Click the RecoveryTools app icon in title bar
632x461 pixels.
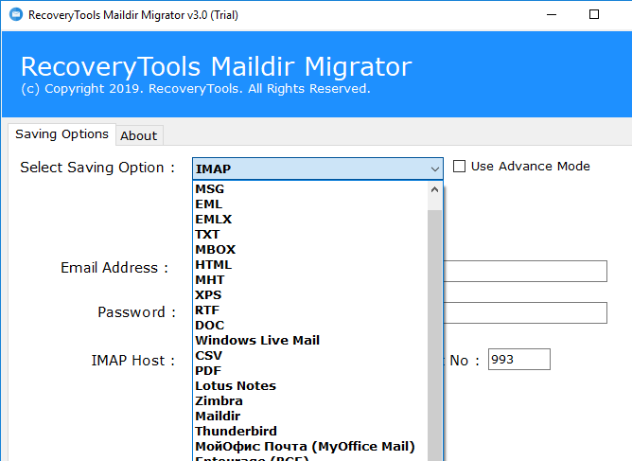coord(16,14)
